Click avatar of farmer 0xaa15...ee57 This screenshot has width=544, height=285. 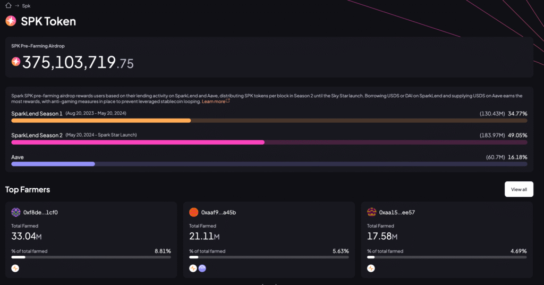point(371,212)
